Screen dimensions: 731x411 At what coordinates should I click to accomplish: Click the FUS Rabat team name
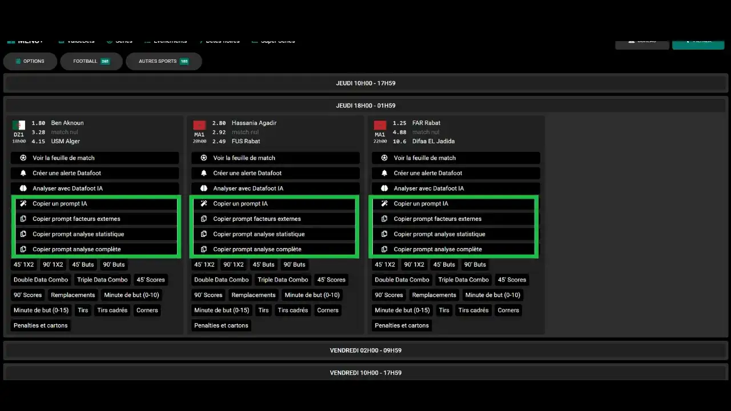pos(246,142)
